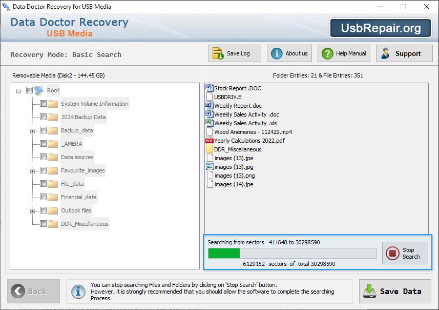Click the UsbRepair.org banner

pyautogui.click(x=381, y=28)
